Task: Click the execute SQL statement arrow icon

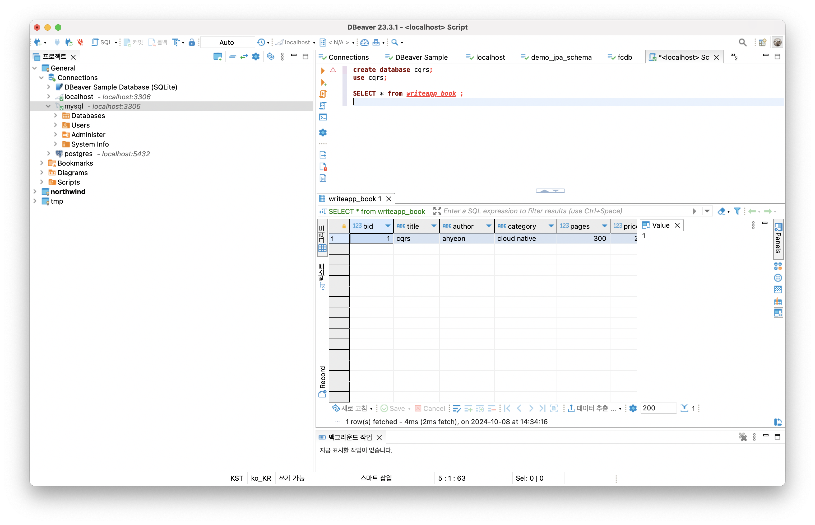Action: (323, 71)
